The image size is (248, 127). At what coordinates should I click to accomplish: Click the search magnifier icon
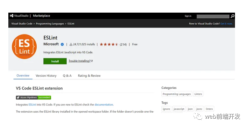click(x=232, y=16)
